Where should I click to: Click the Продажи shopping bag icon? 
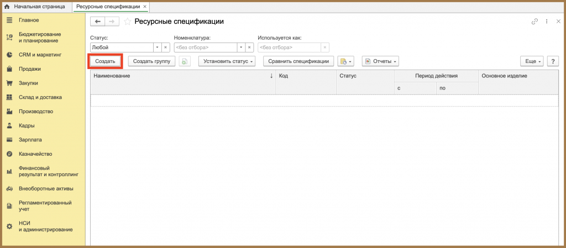click(10, 69)
